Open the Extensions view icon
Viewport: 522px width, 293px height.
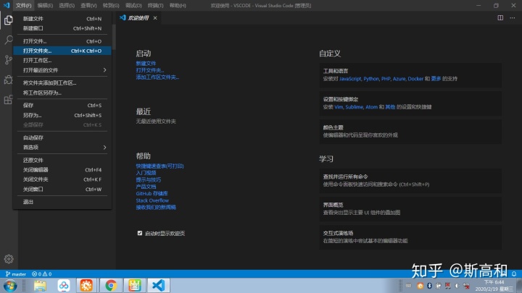point(8,100)
